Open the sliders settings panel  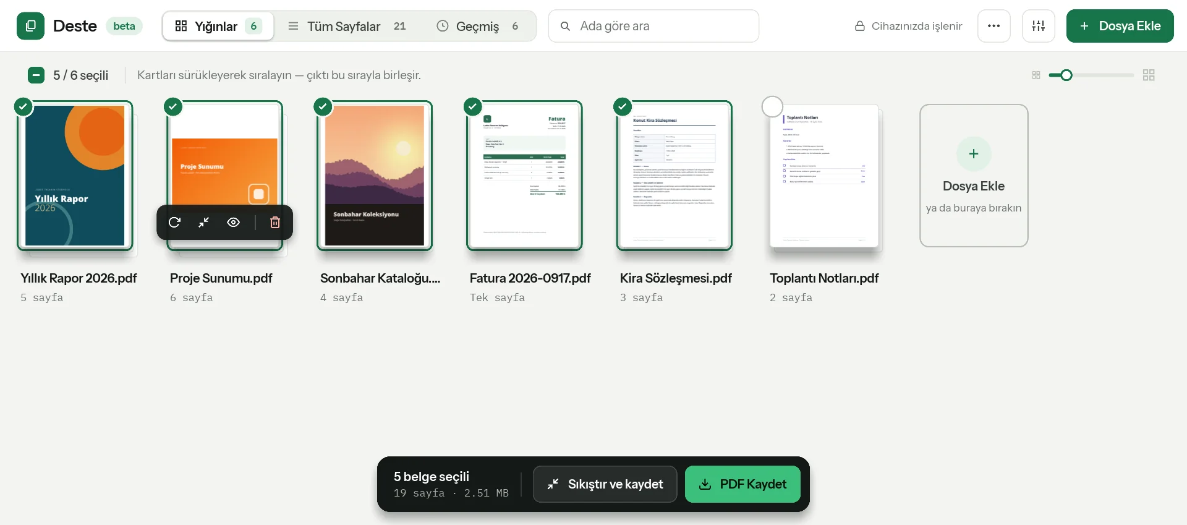pos(1039,26)
